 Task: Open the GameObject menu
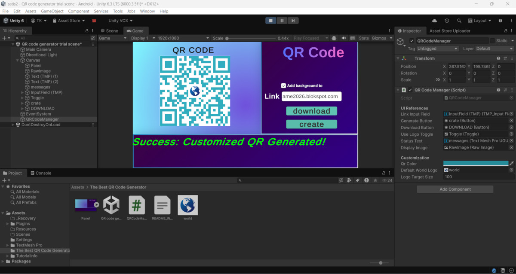[52, 11]
